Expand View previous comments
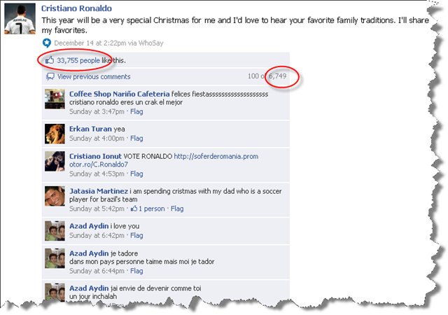The width and height of the screenshot is (448, 315). (x=94, y=76)
